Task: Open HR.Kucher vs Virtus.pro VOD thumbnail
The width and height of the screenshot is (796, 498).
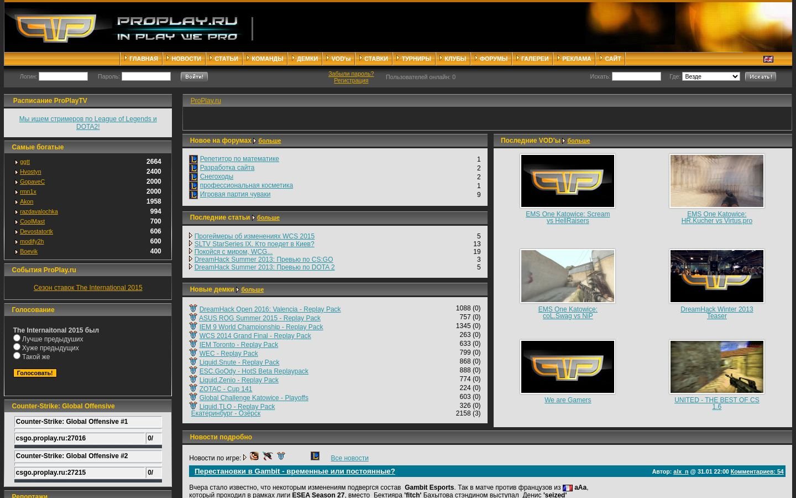Action: pyautogui.click(x=717, y=181)
